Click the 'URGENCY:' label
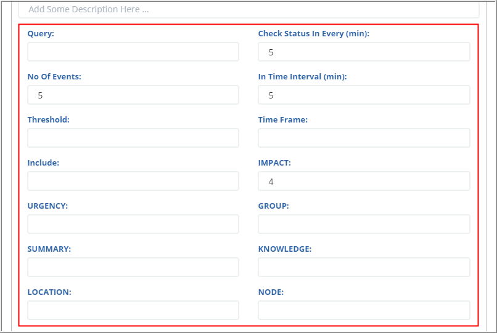This screenshot has height=333, width=497. coord(47,206)
